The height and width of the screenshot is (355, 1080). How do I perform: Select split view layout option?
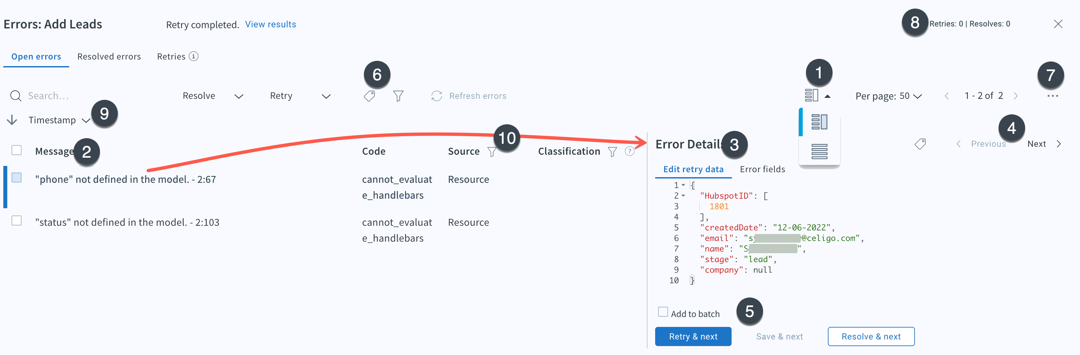coord(819,122)
